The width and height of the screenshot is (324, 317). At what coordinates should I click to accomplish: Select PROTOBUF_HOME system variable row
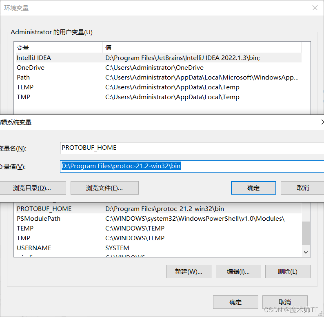[159, 209]
